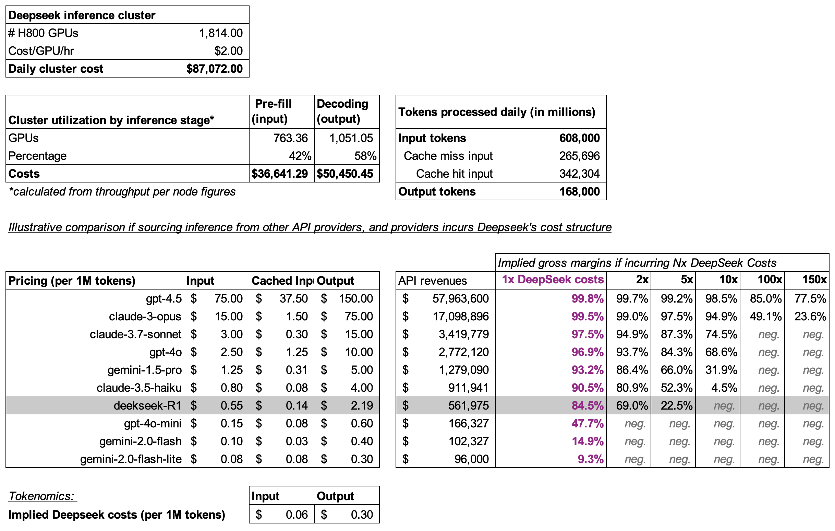This screenshot has width=835, height=531.
Task: Click the Decoding costs $50,450.45
Action: pos(345,174)
